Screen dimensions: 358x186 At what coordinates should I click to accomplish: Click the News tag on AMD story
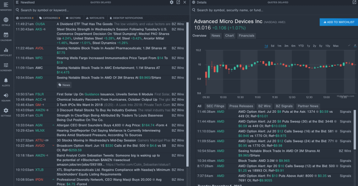coord(64,85)
